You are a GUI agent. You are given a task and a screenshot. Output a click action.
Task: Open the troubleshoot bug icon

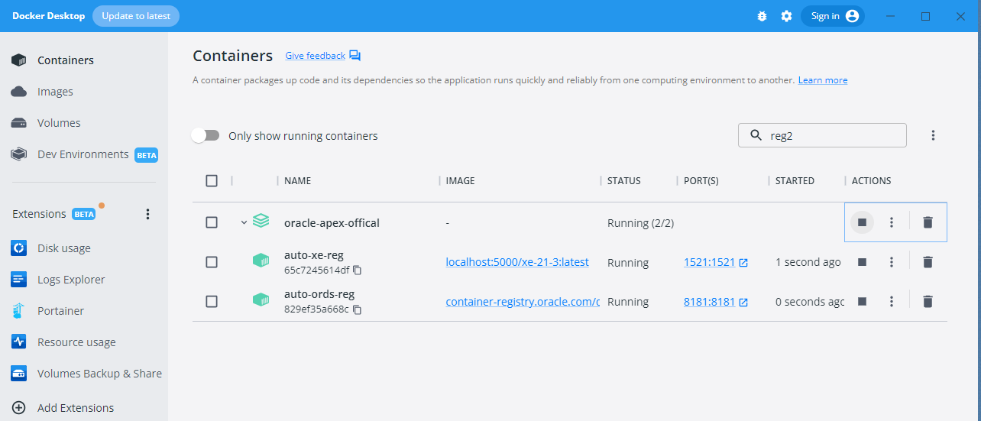tap(762, 16)
